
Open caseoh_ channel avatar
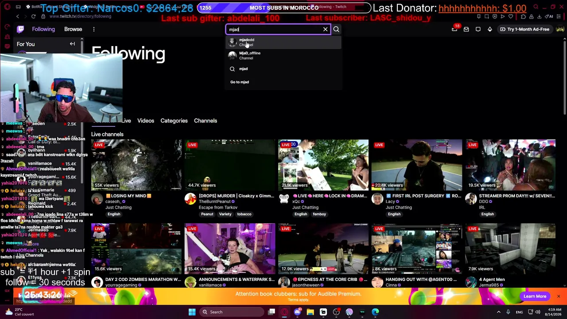(97, 199)
